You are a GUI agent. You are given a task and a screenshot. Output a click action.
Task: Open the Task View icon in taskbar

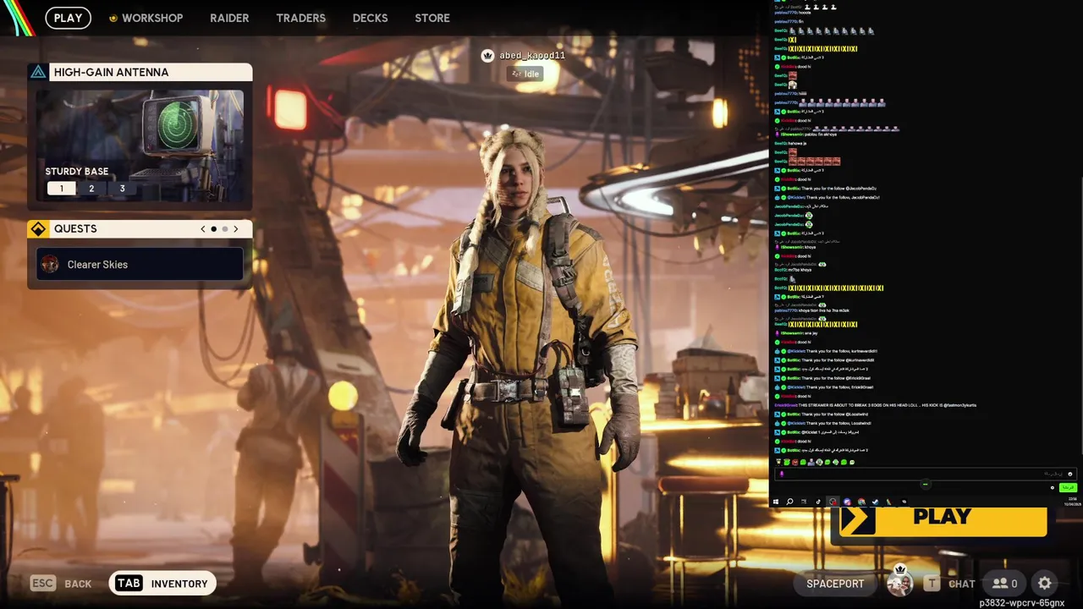[804, 502]
